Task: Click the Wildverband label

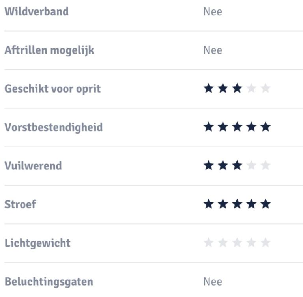Action: (x=36, y=11)
